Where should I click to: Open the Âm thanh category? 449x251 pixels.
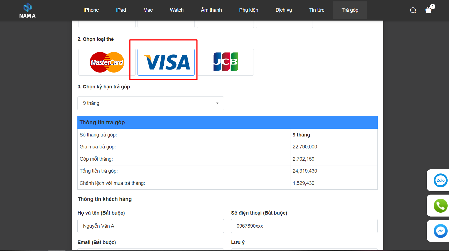211,10
